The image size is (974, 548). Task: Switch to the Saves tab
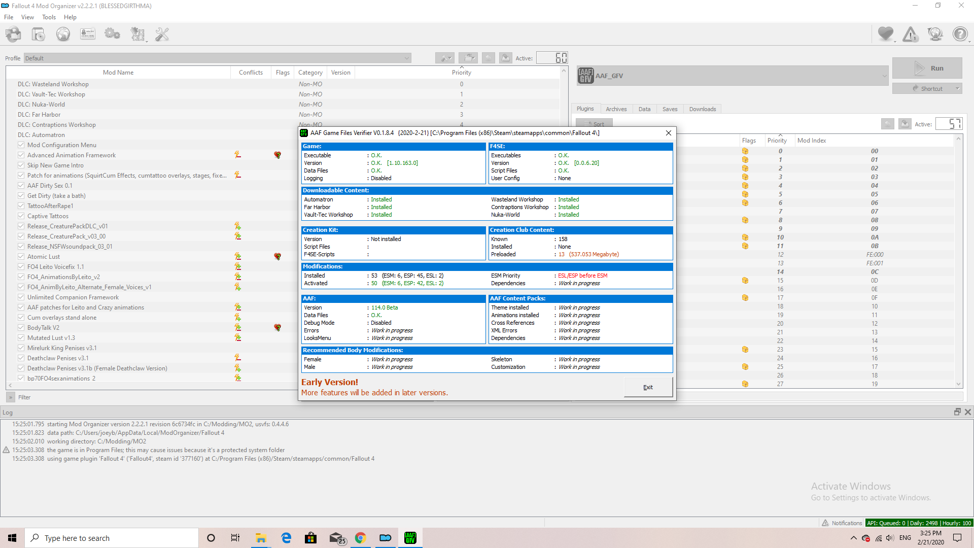point(670,109)
